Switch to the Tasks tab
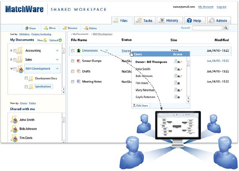The width and height of the screenshot is (239, 171). tap(145, 20)
